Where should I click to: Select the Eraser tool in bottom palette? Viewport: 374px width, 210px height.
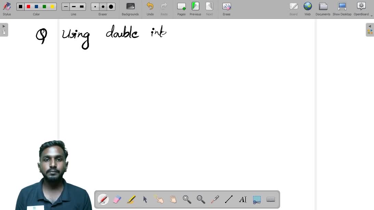tap(117, 199)
